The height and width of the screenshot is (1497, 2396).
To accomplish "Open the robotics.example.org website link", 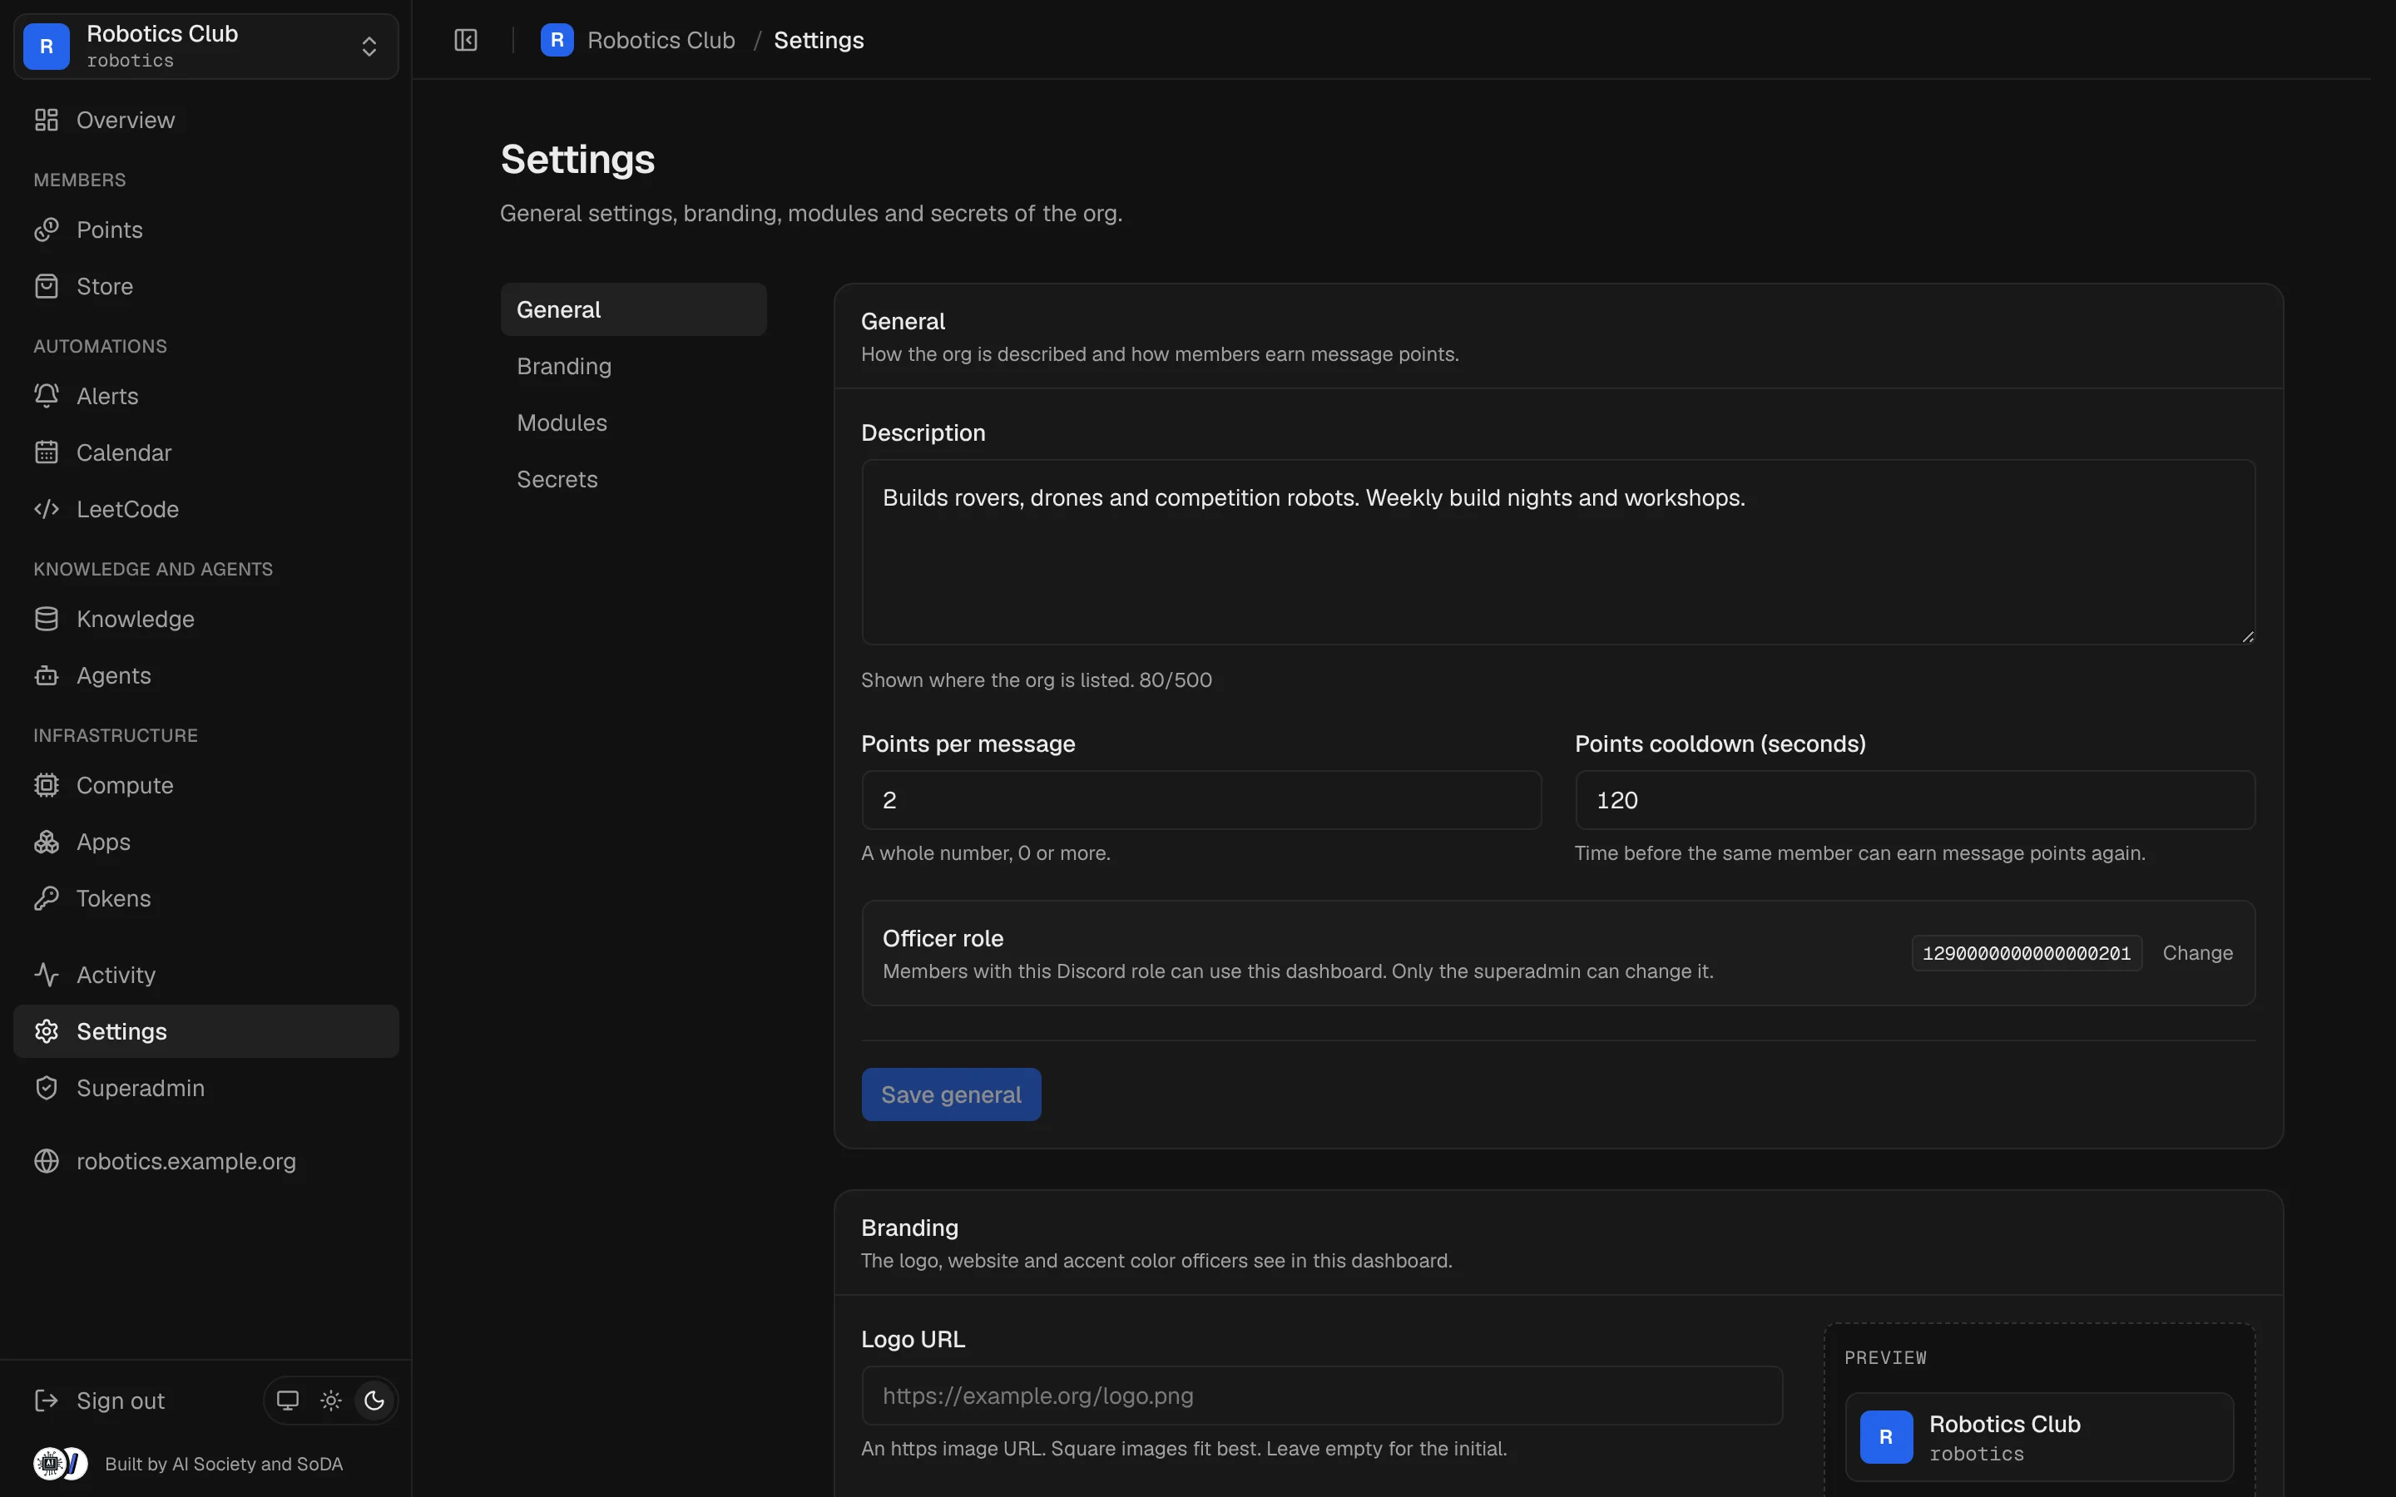I will coord(206,1160).
